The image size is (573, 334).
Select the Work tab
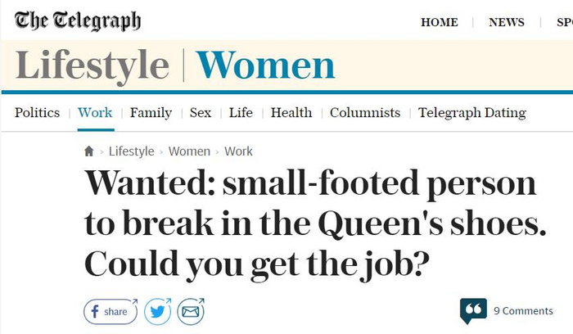coord(95,113)
